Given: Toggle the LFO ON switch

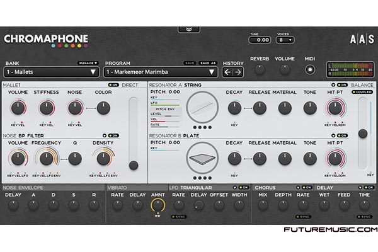Looking at the screenshot, I should point(244,187).
